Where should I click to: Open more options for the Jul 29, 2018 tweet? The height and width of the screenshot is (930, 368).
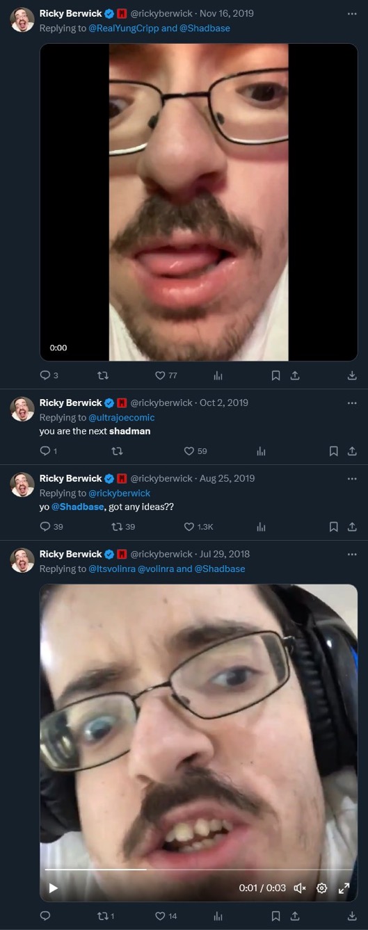click(352, 554)
